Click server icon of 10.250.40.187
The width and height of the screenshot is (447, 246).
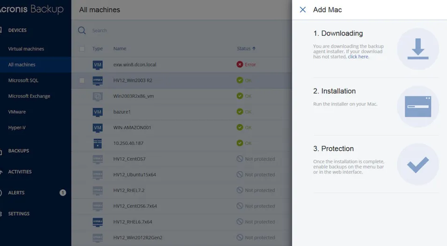pos(98,143)
